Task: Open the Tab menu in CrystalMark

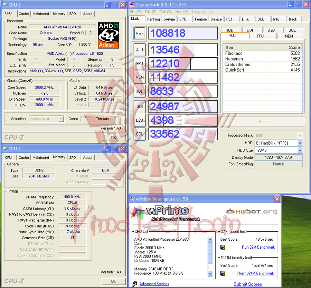Action: 166,12
